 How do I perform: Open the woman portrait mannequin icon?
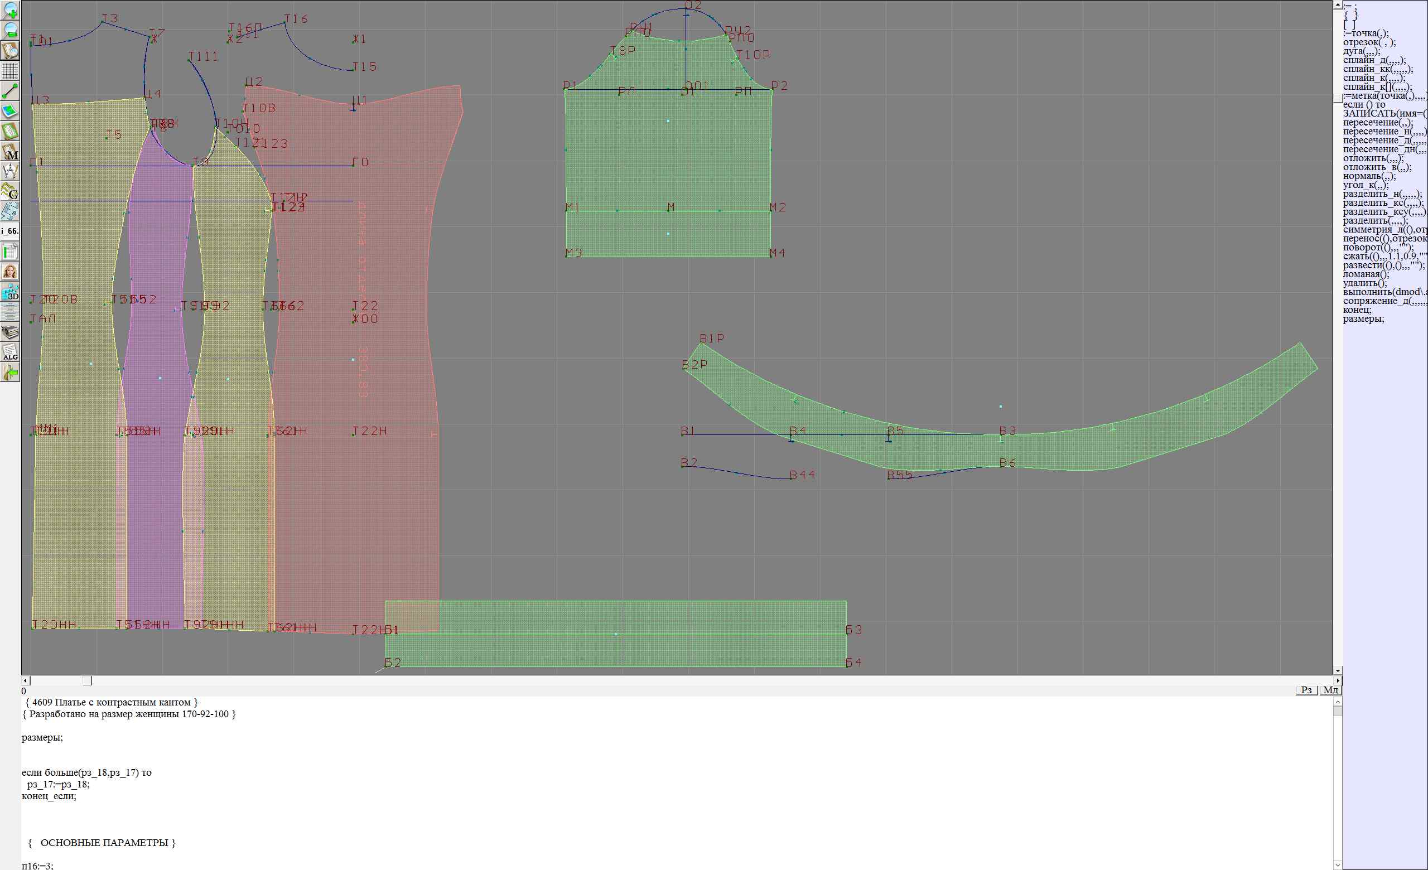pyautogui.click(x=11, y=272)
